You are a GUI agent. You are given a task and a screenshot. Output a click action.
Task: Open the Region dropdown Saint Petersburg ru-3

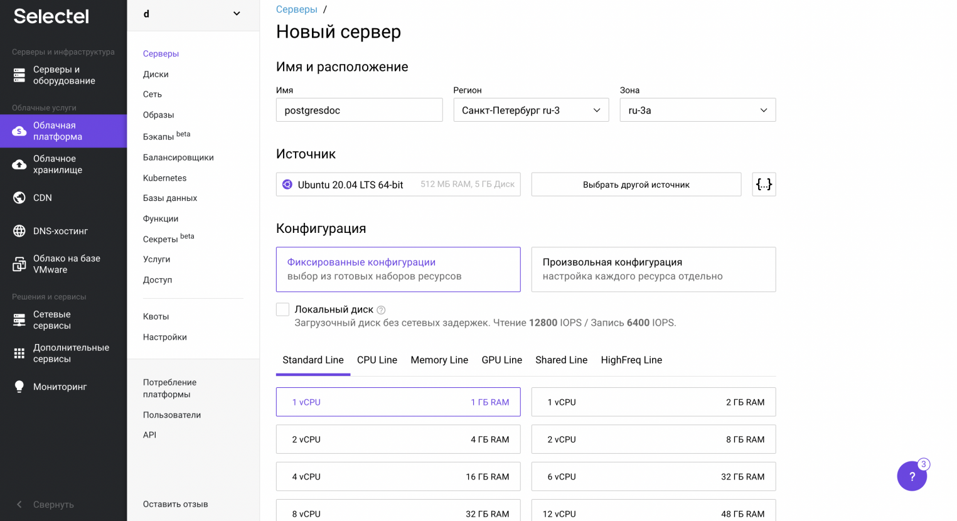coord(531,110)
